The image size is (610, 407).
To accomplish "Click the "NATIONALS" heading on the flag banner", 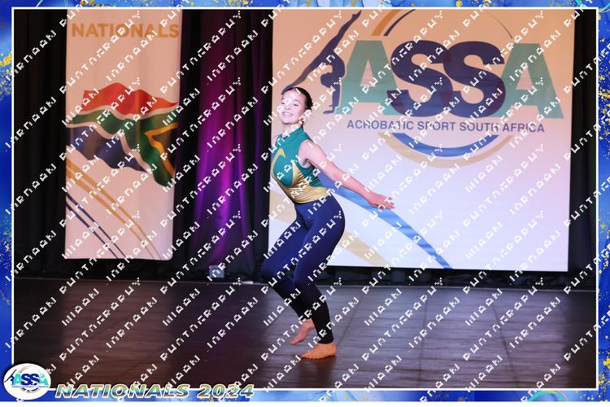I will (125, 31).
